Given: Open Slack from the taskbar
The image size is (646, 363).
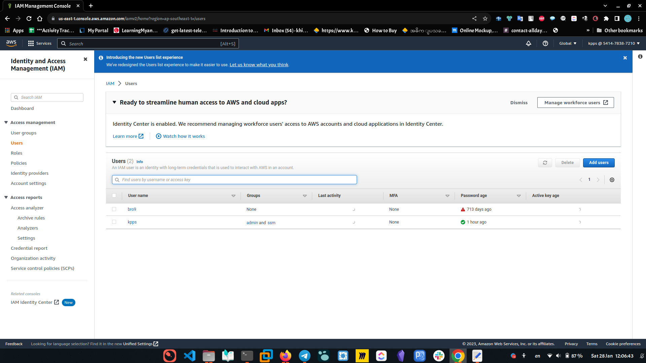Looking at the screenshot, I should 439,356.
